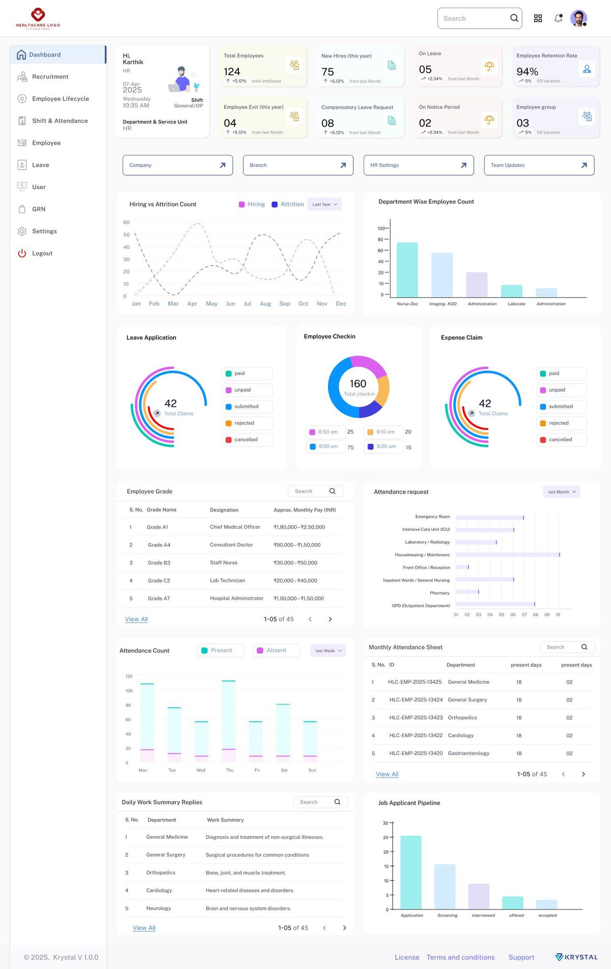611x969 pixels.
Task: Open the apps grid icon in header
Action: coord(538,18)
